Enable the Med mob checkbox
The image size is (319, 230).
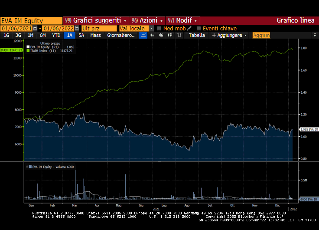159,29
